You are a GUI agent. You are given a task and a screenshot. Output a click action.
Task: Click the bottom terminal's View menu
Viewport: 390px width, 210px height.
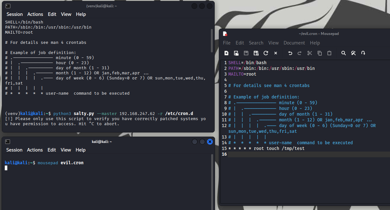(66, 150)
